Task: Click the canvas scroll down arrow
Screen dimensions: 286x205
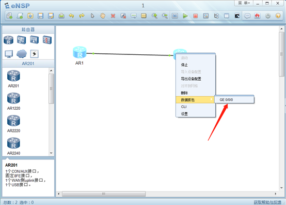Action: pyautogui.click(x=282, y=188)
